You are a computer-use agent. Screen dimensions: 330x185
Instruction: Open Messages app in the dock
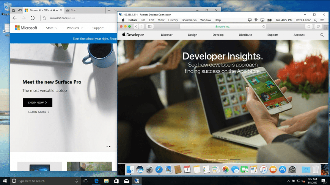[235, 170]
